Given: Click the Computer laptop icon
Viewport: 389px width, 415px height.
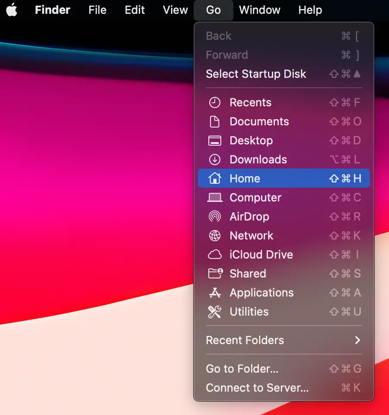Looking at the screenshot, I should coord(215,198).
